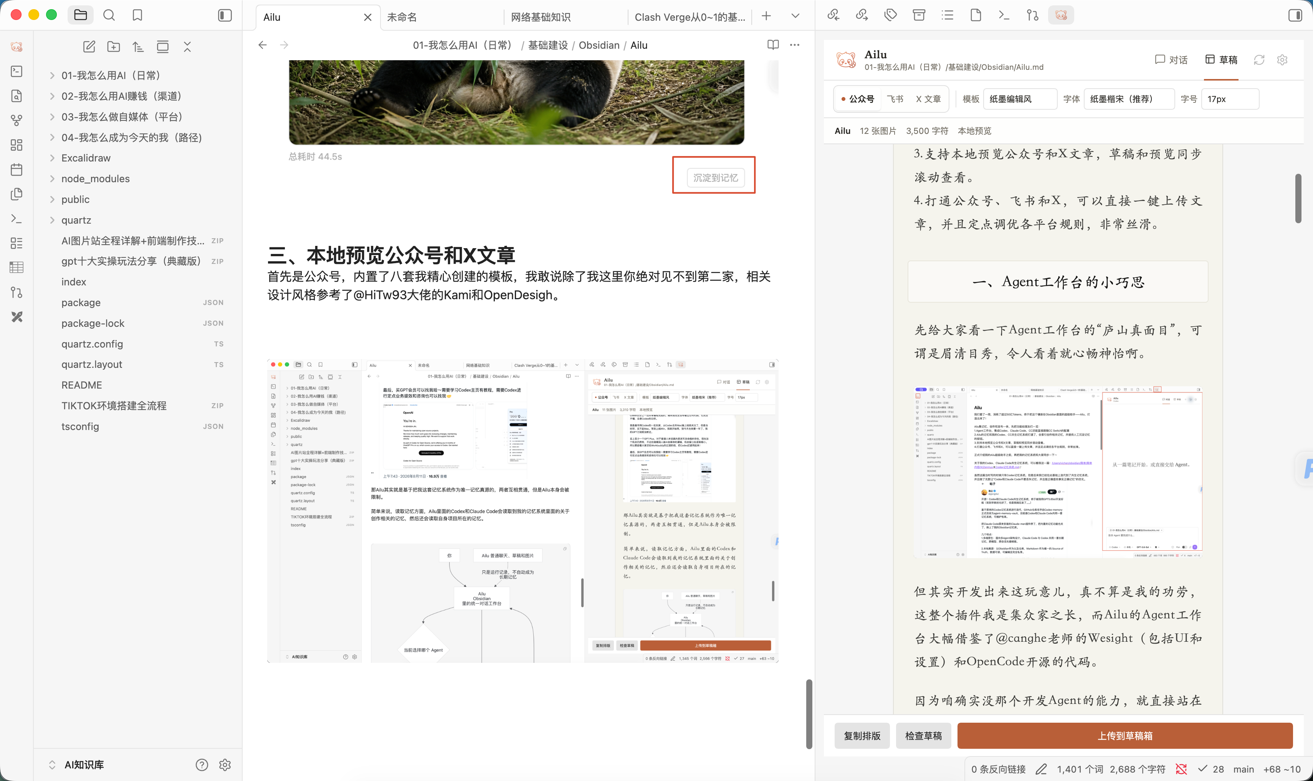Open the terminal command ribbon icon
Image resolution: width=1313 pixels, height=781 pixels.
pos(17,218)
